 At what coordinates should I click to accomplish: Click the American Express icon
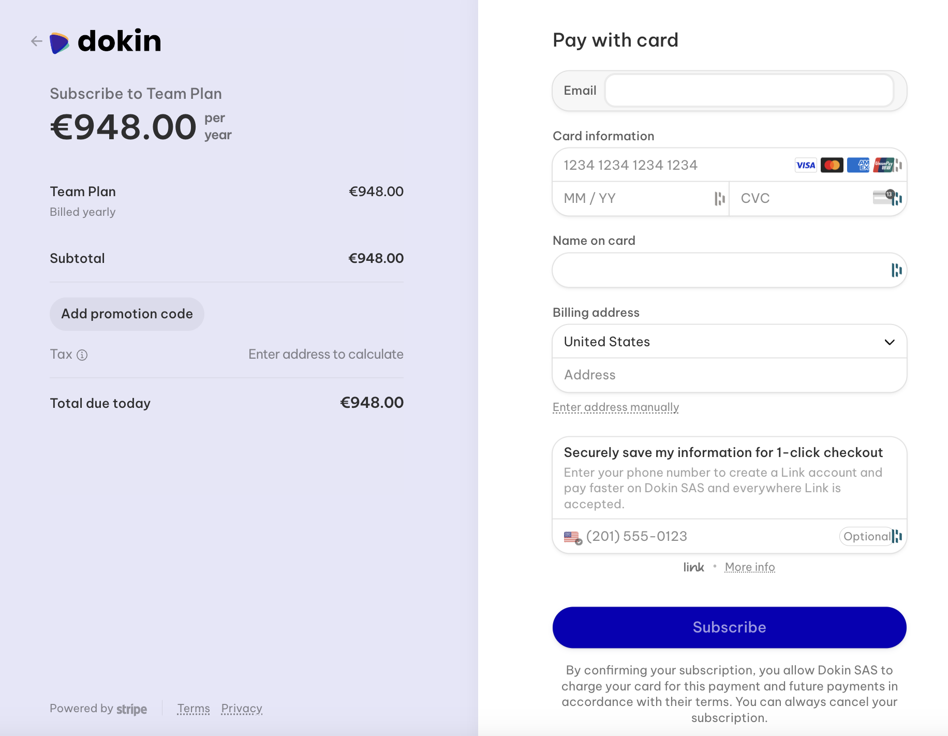(x=858, y=166)
